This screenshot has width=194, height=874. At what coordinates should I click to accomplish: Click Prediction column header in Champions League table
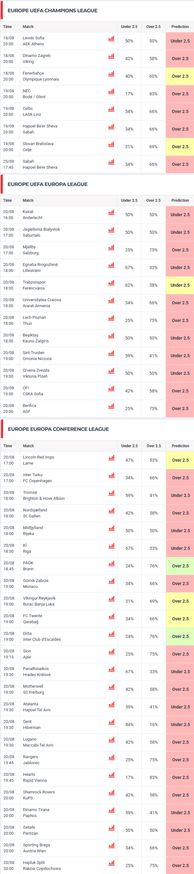point(180,27)
